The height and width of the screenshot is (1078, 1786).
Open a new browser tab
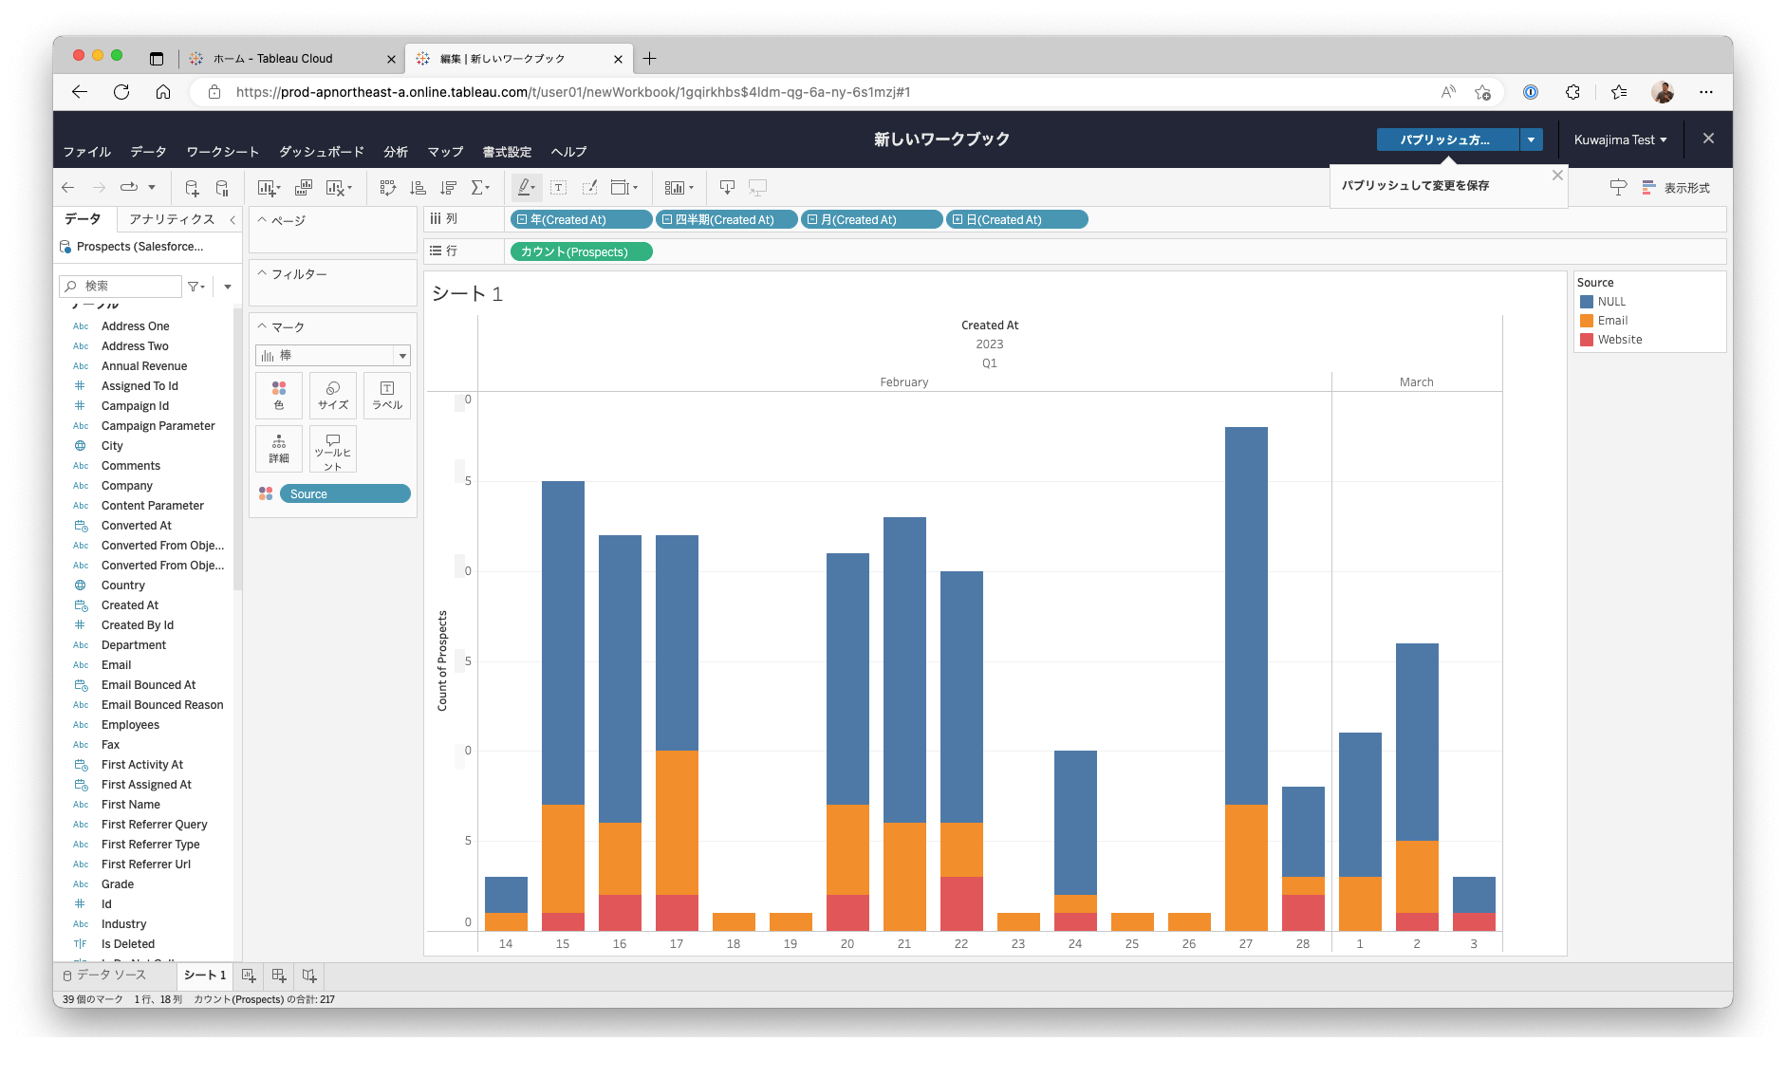pos(650,59)
